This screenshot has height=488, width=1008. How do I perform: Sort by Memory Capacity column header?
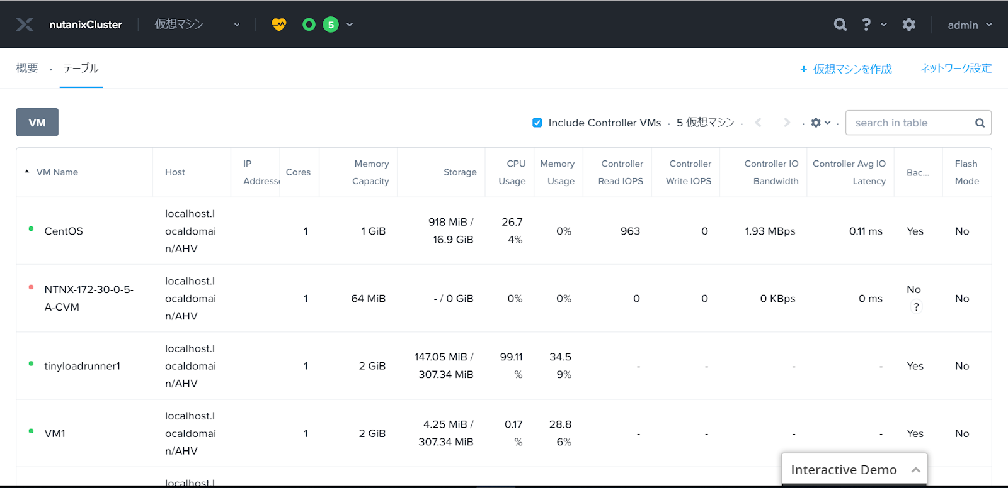pyautogui.click(x=370, y=172)
